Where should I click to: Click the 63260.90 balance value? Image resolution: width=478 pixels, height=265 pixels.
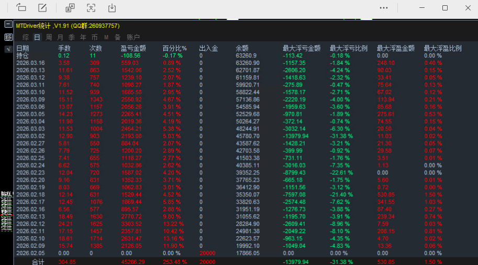click(248, 63)
